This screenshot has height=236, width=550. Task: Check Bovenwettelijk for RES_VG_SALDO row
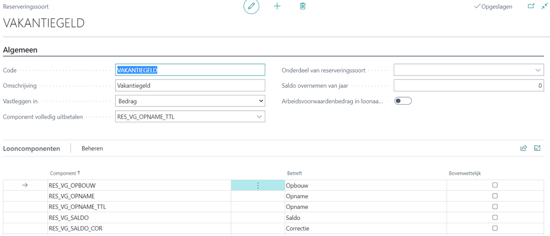(495, 218)
